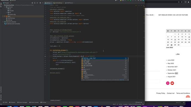191x107 pixels.
Task: Click calendar date 15 in browser
Action: [x=175, y=40]
